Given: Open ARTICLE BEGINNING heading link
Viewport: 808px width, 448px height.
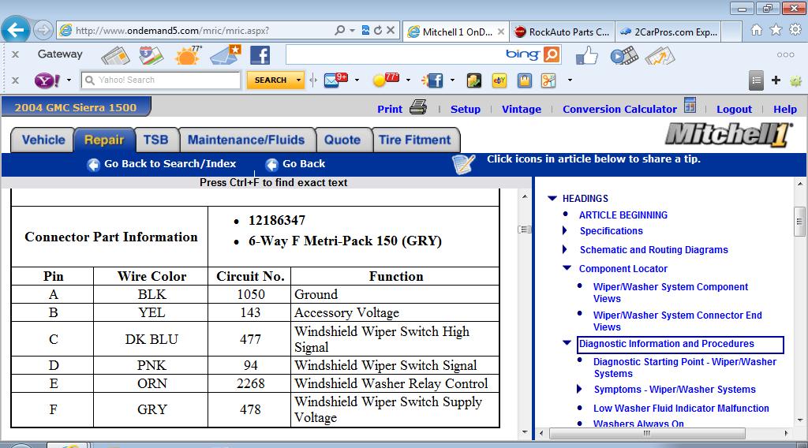Looking at the screenshot, I should click(x=623, y=215).
